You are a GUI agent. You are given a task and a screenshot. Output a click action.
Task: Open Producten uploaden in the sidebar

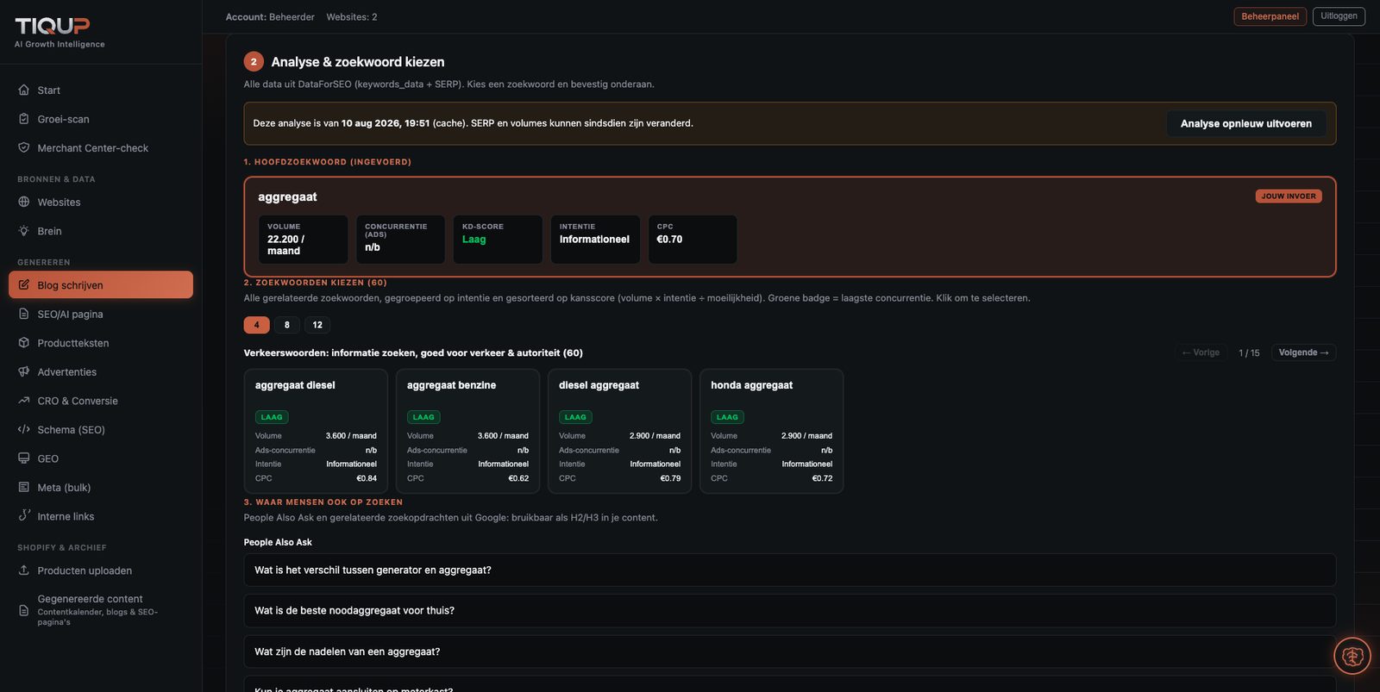tap(101, 570)
